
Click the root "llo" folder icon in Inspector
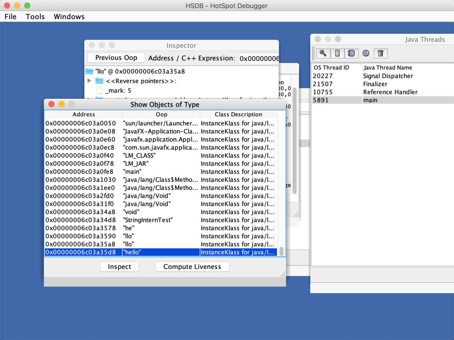click(x=89, y=71)
